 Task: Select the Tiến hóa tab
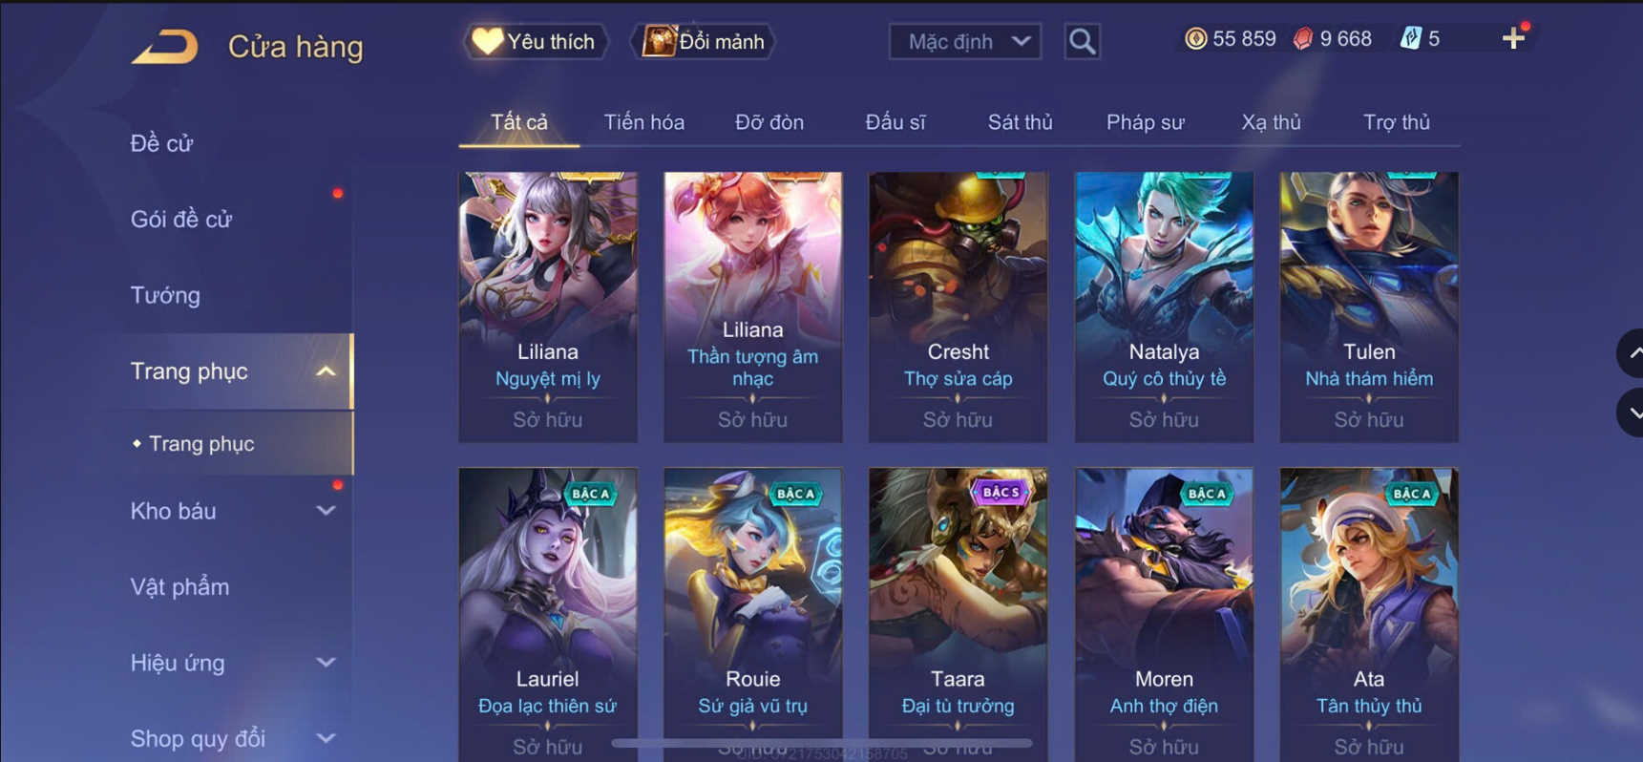coord(643,122)
